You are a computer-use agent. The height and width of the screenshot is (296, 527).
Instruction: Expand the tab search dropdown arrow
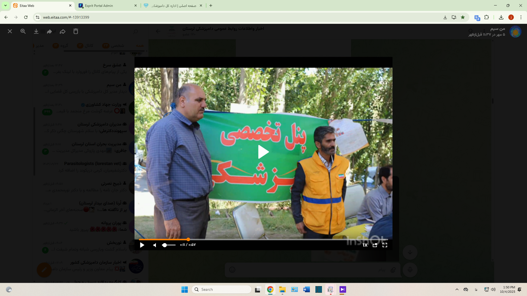5,5
